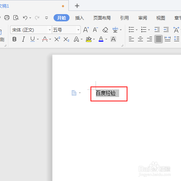Decrease font size with A- icon
The image size is (181, 181).
[96, 30]
